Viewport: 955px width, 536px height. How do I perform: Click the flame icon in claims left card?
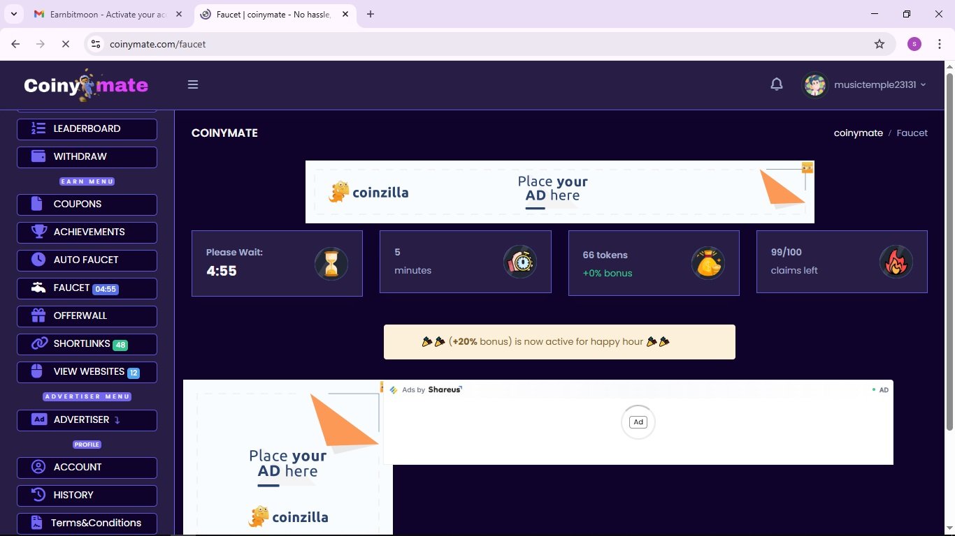pos(896,262)
